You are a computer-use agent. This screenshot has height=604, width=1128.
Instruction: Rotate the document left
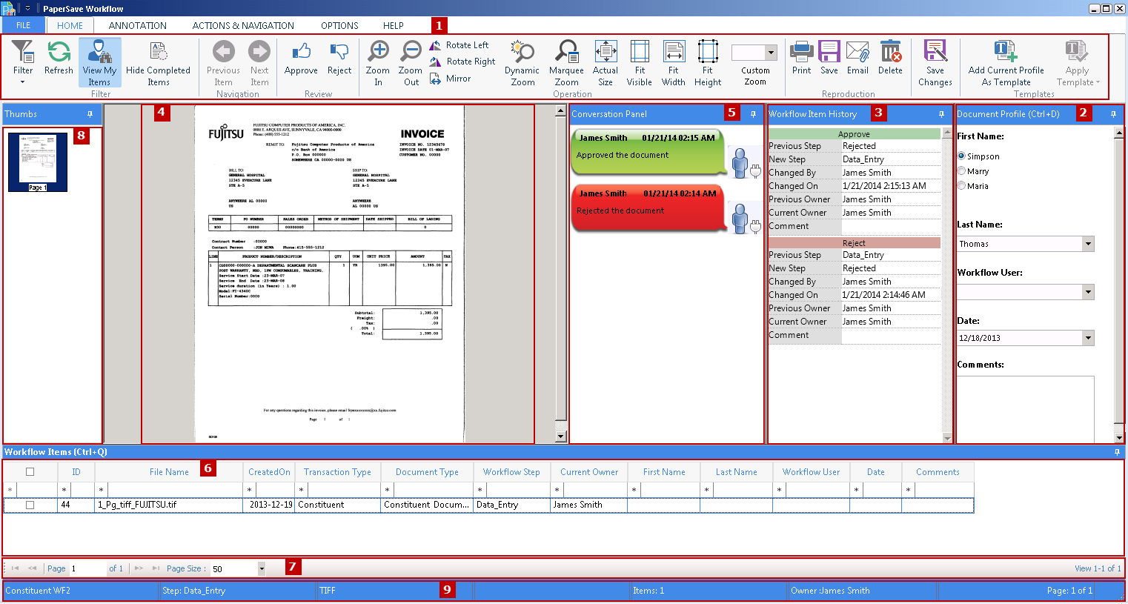459,45
